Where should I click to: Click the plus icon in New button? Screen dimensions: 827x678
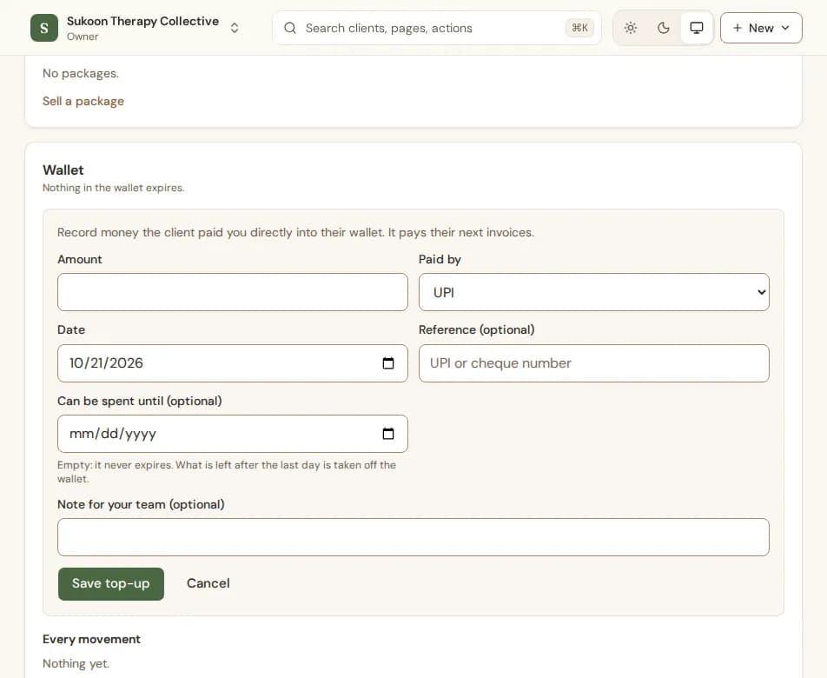(738, 28)
